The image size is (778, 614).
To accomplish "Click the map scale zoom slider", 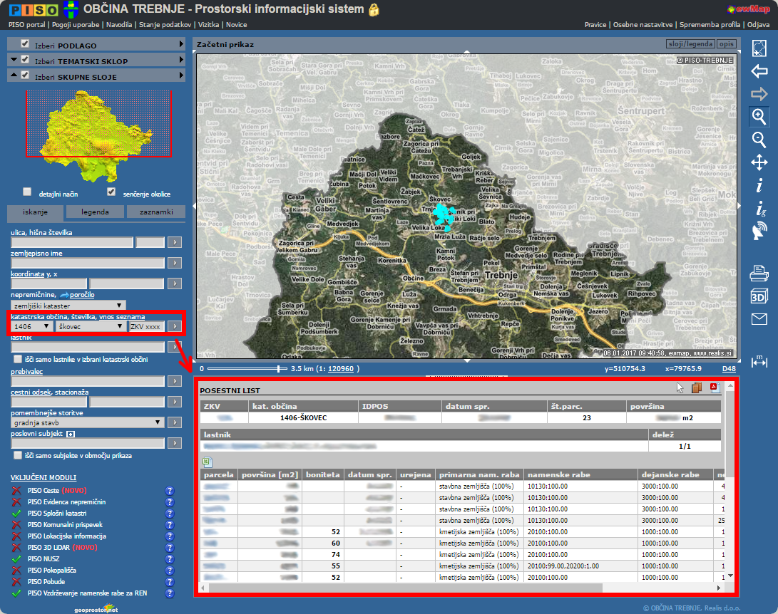I will click(x=279, y=369).
